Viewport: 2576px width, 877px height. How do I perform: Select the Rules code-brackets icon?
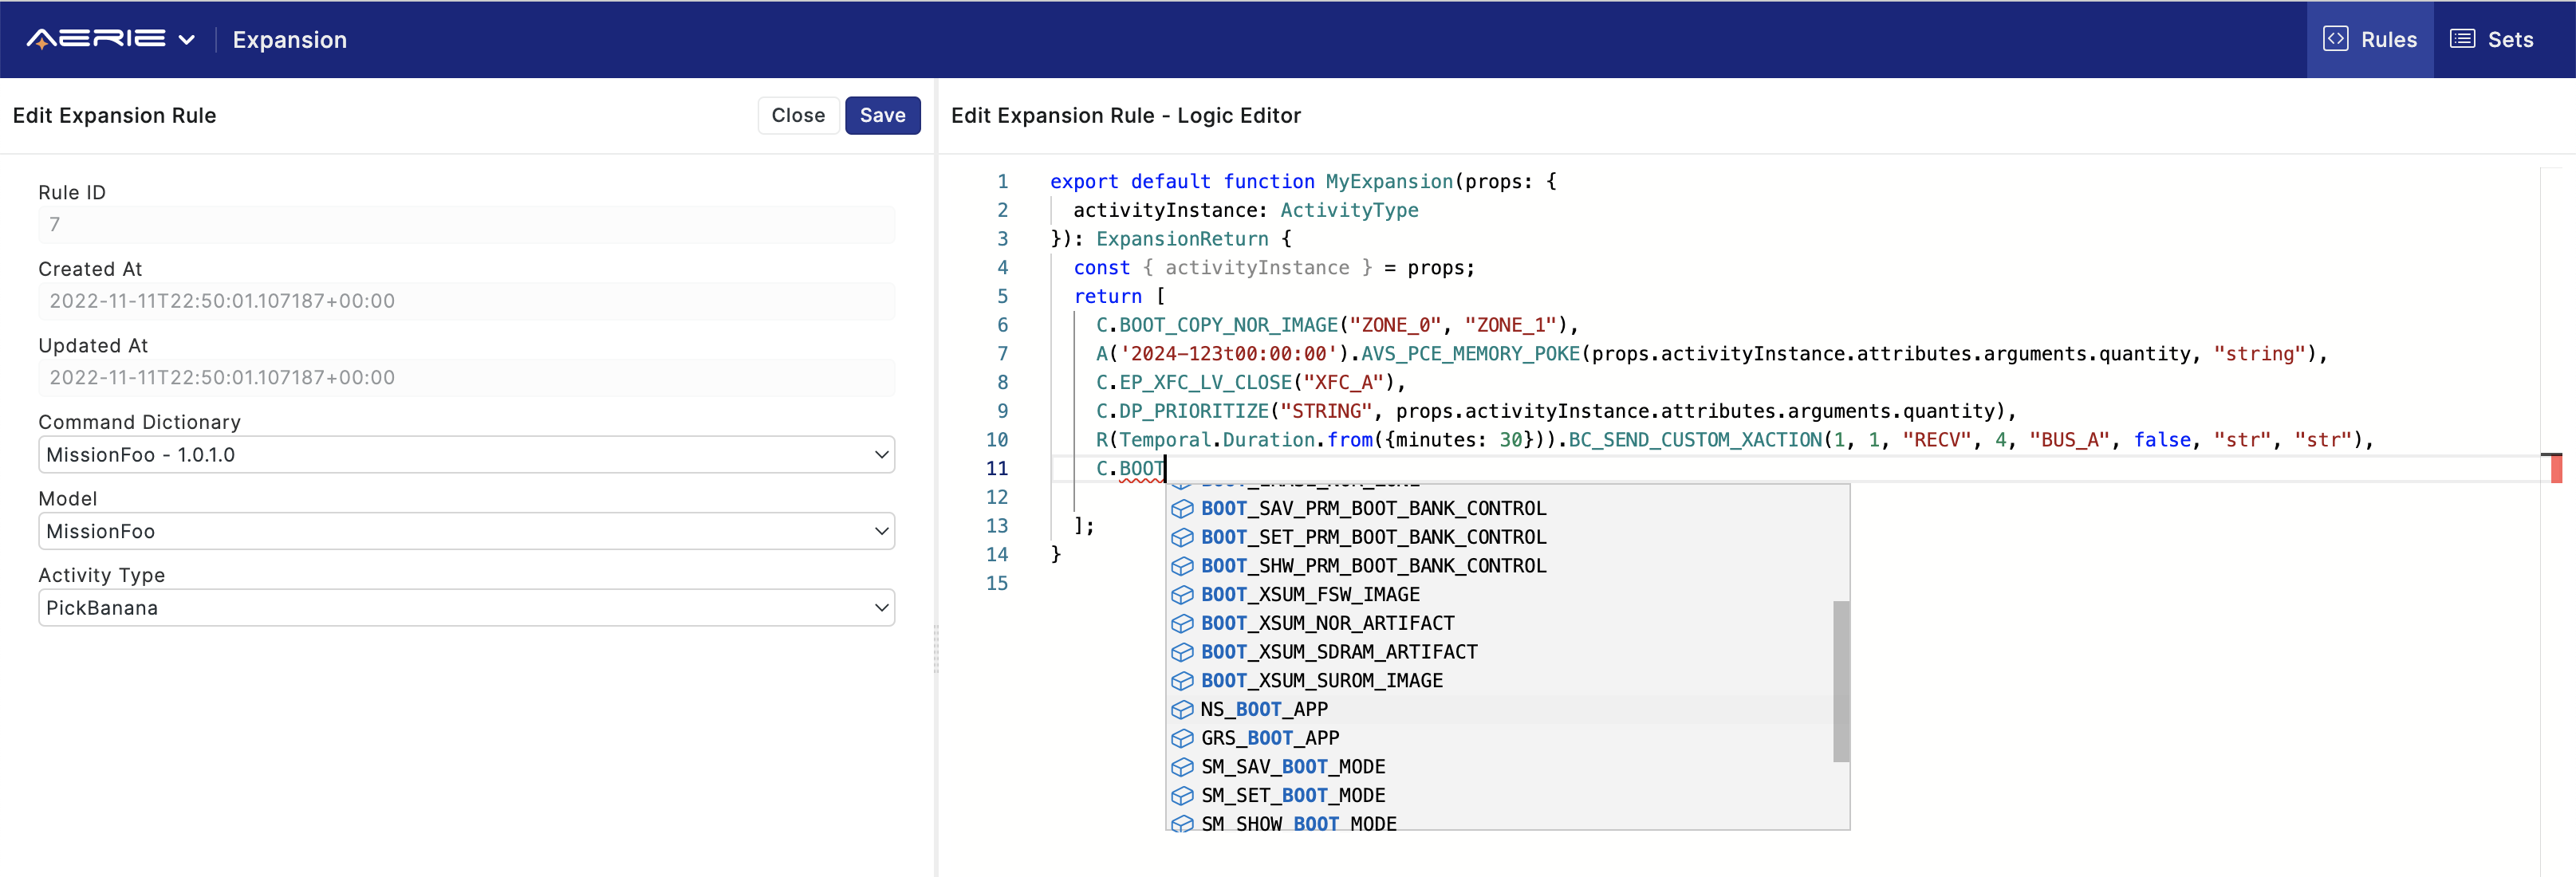(x=2336, y=38)
